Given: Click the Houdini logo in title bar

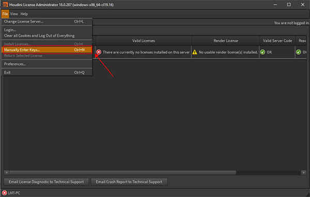Looking at the screenshot, I should tap(5, 5).
